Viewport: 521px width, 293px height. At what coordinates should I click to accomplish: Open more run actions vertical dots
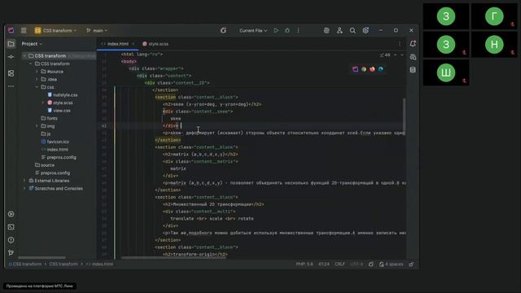(x=299, y=30)
